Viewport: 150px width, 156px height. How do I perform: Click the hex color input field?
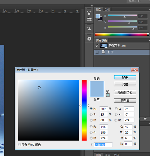103,145
